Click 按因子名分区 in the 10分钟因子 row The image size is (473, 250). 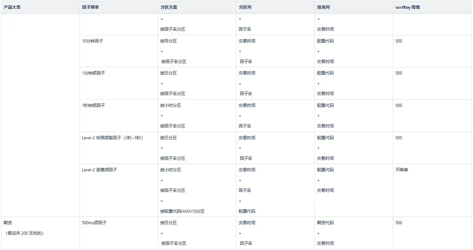174,62
